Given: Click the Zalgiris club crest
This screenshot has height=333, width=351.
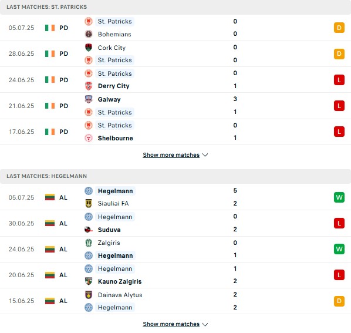Looking at the screenshot, I should pyautogui.click(x=89, y=243).
